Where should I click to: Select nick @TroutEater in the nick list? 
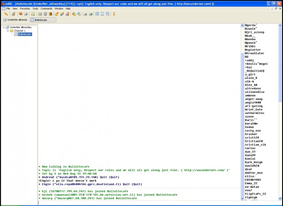(x=255, y=53)
